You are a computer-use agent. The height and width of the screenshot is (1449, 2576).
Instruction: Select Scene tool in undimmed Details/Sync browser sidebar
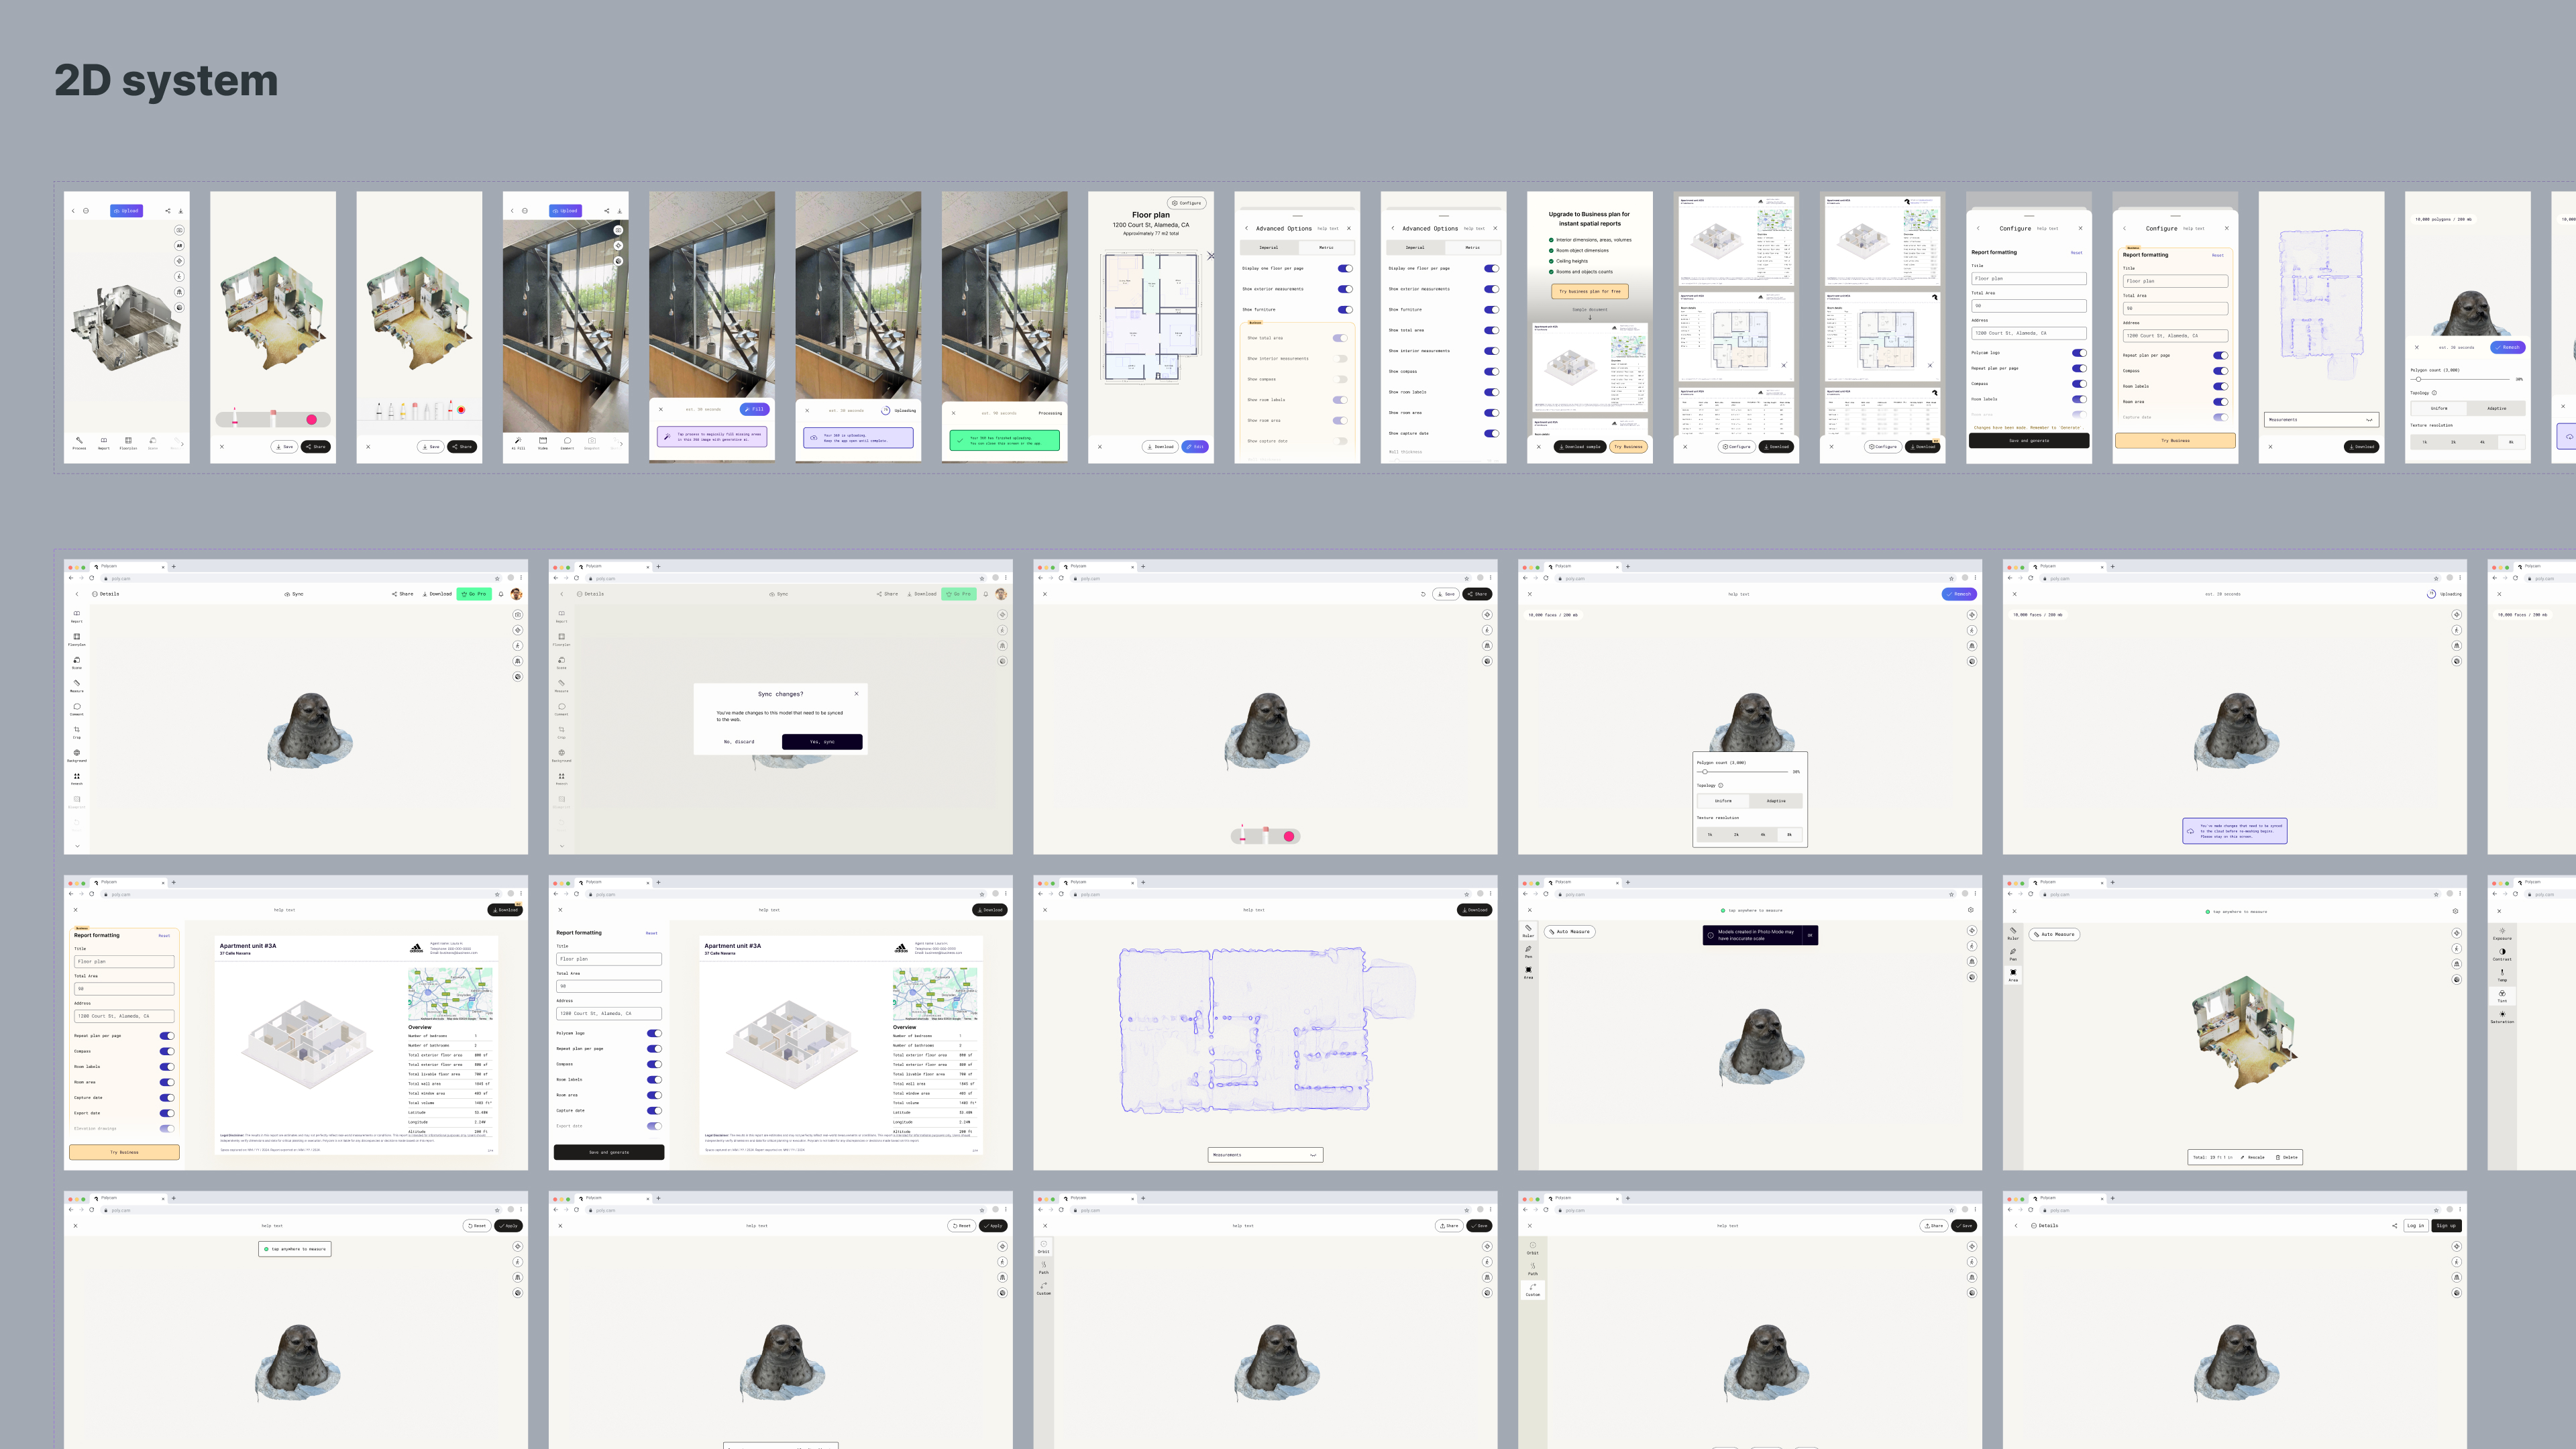coord(77,662)
